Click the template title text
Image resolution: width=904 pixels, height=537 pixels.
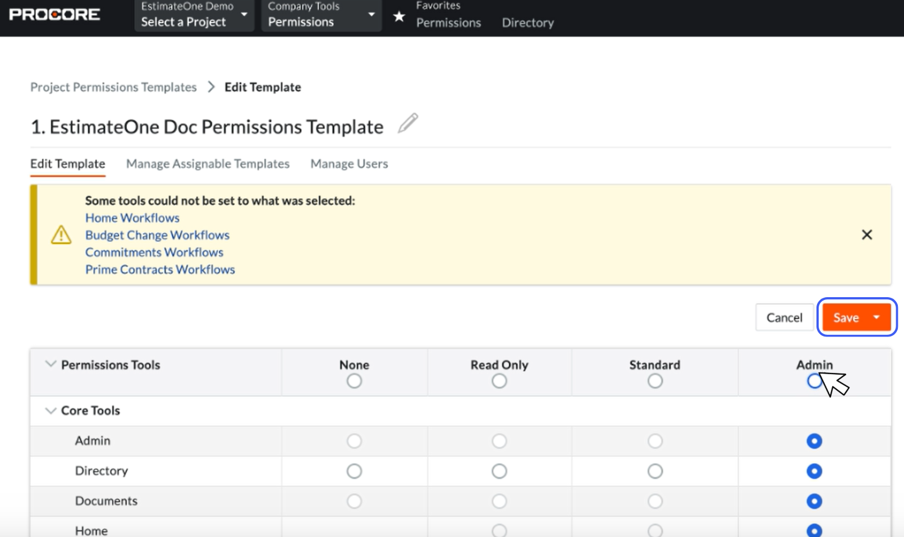pos(207,127)
